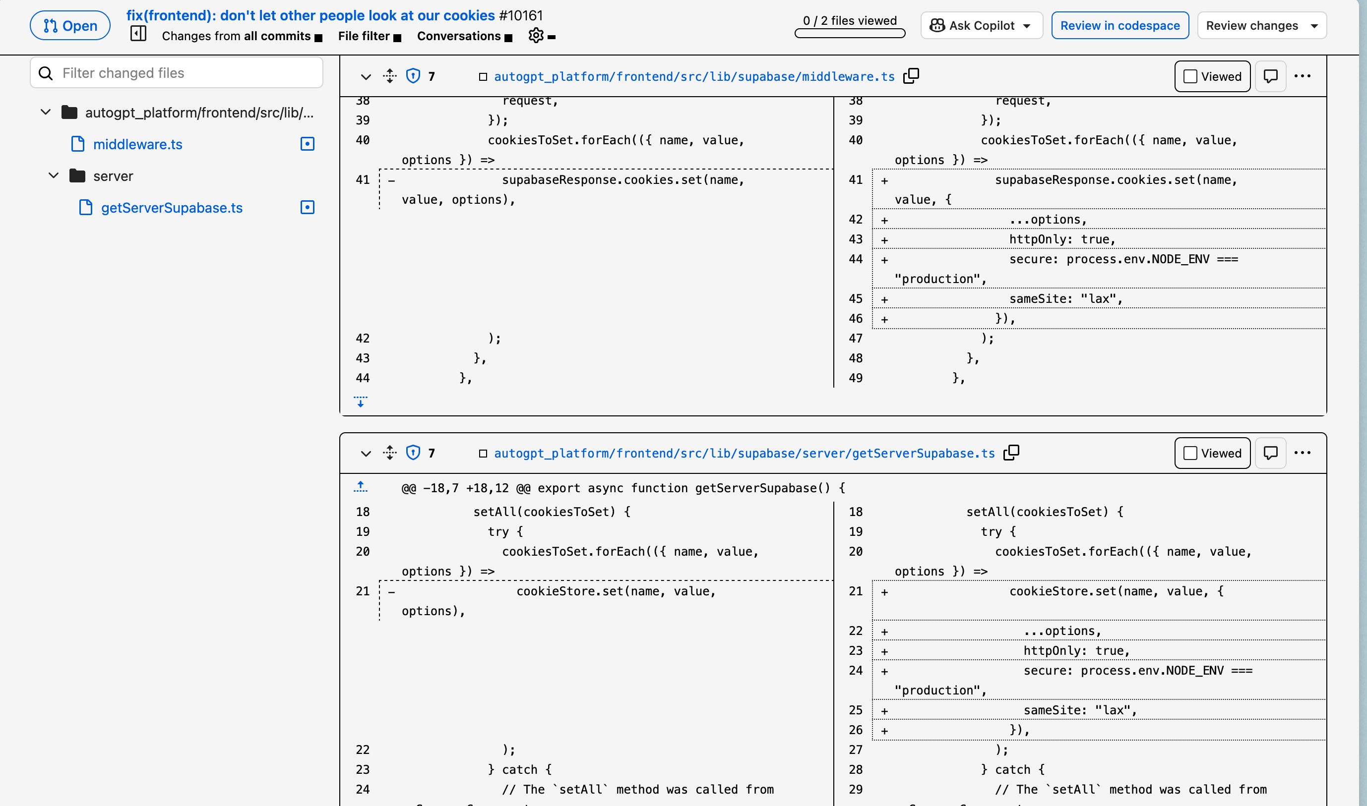Click the 'autogpt_platform/frontend/src/lib/...' folder name
1367x806 pixels.
(199, 113)
